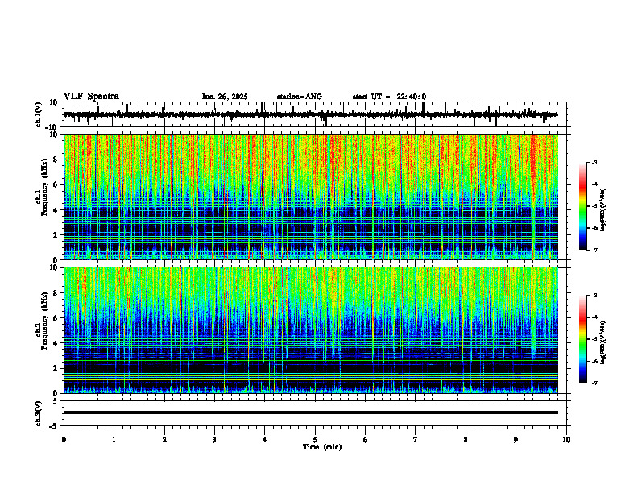
Task: Click the ch.1(V) waveform trace
Action: (x=310, y=114)
